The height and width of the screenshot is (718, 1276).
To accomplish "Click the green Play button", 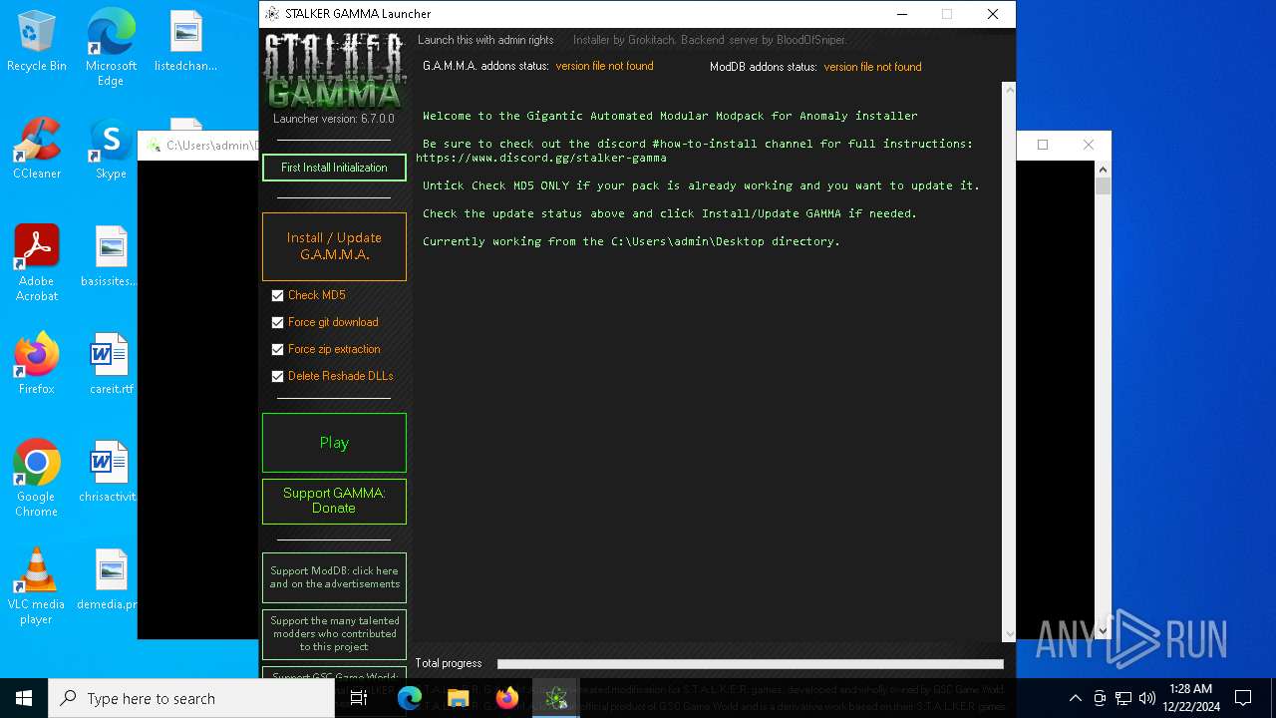I will (334, 443).
